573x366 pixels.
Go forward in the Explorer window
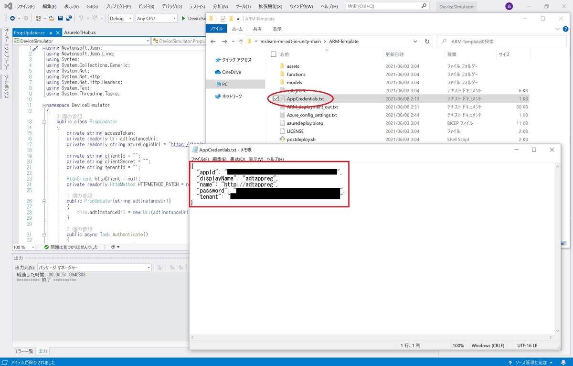point(225,41)
